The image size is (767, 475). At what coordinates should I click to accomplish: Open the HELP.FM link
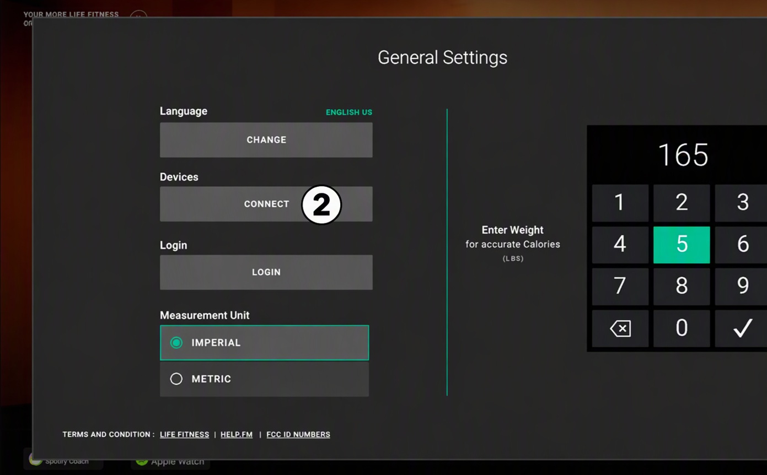point(237,434)
